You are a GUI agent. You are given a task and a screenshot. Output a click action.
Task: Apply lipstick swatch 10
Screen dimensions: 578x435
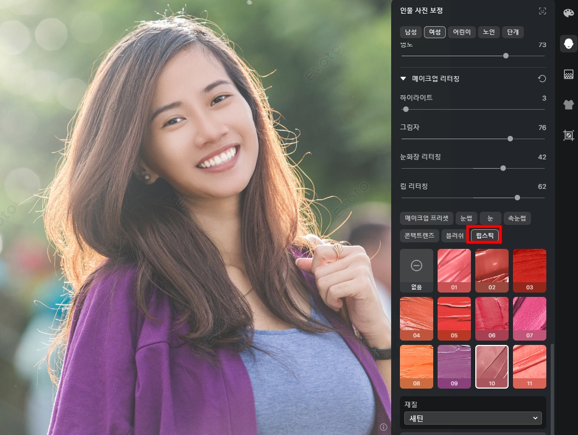click(x=492, y=366)
